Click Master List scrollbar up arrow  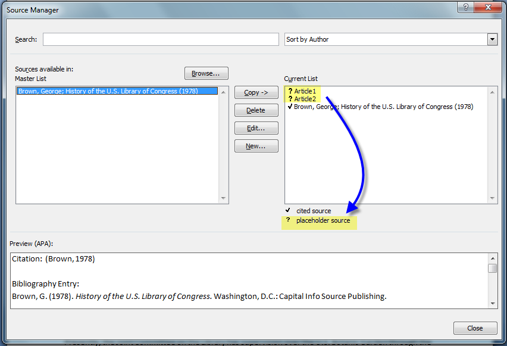point(223,92)
